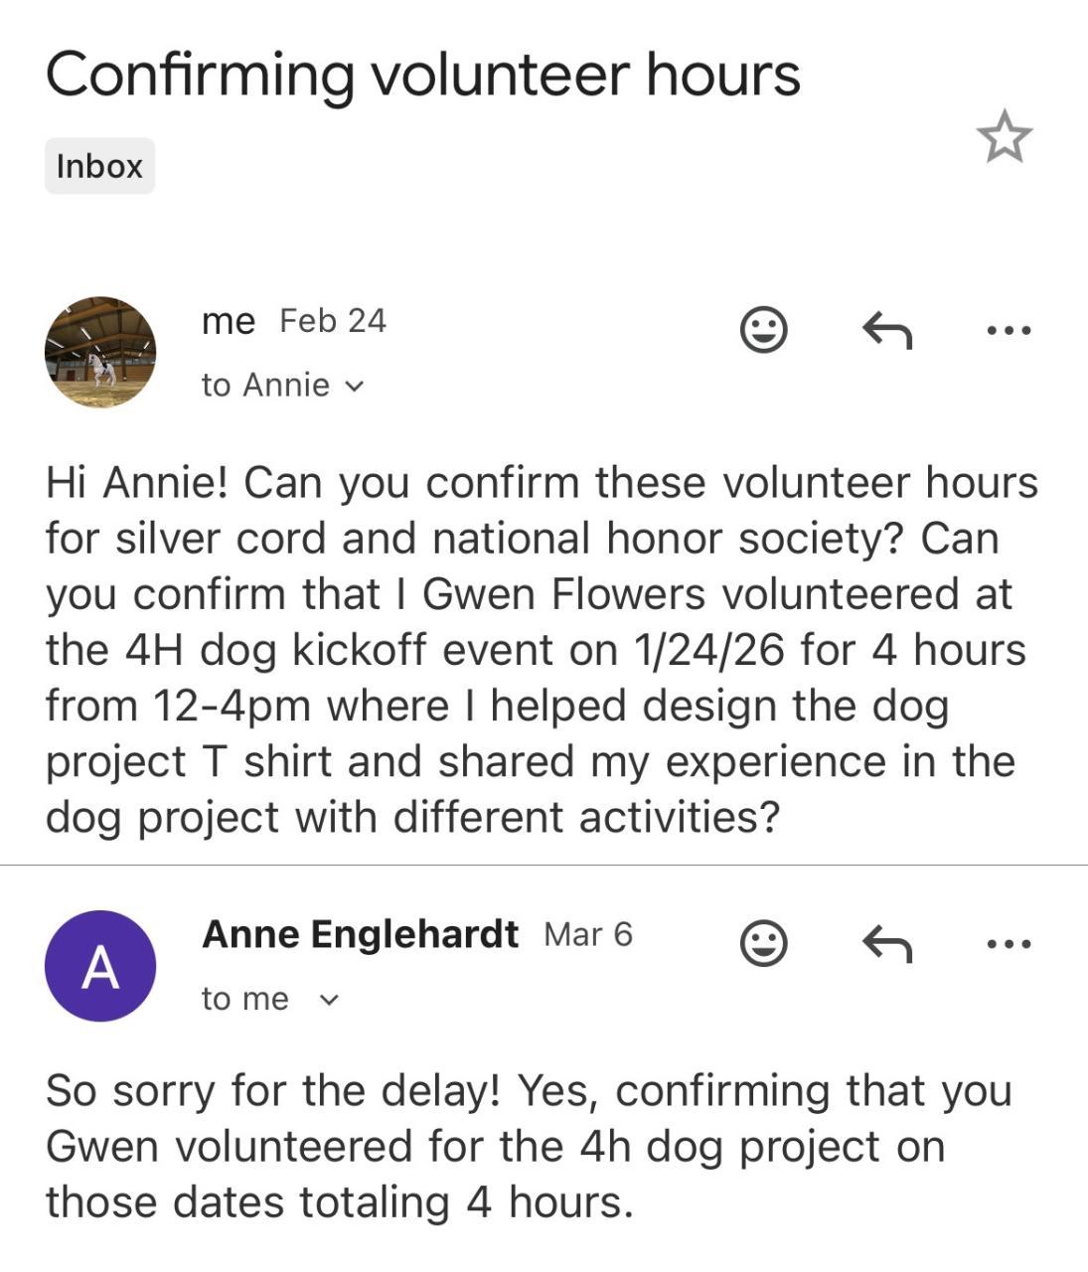The width and height of the screenshot is (1088, 1272).
Task: Click the sender name 'me'
Action: point(228,321)
